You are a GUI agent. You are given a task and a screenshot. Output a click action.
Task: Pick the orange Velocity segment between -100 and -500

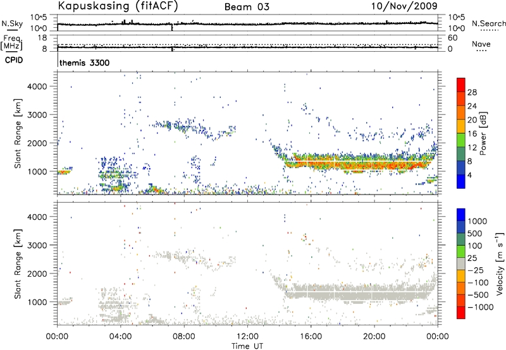[x=461, y=288]
